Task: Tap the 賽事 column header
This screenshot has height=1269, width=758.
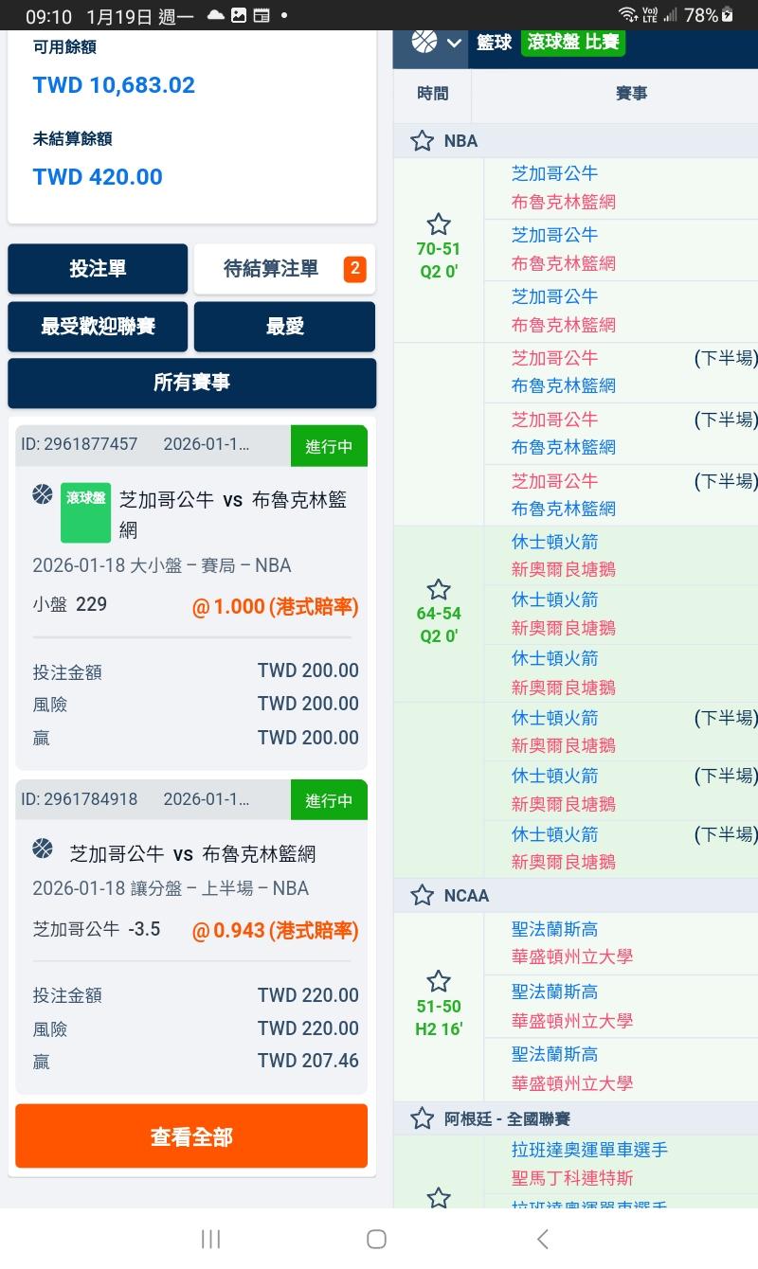Action: (631, 94)
